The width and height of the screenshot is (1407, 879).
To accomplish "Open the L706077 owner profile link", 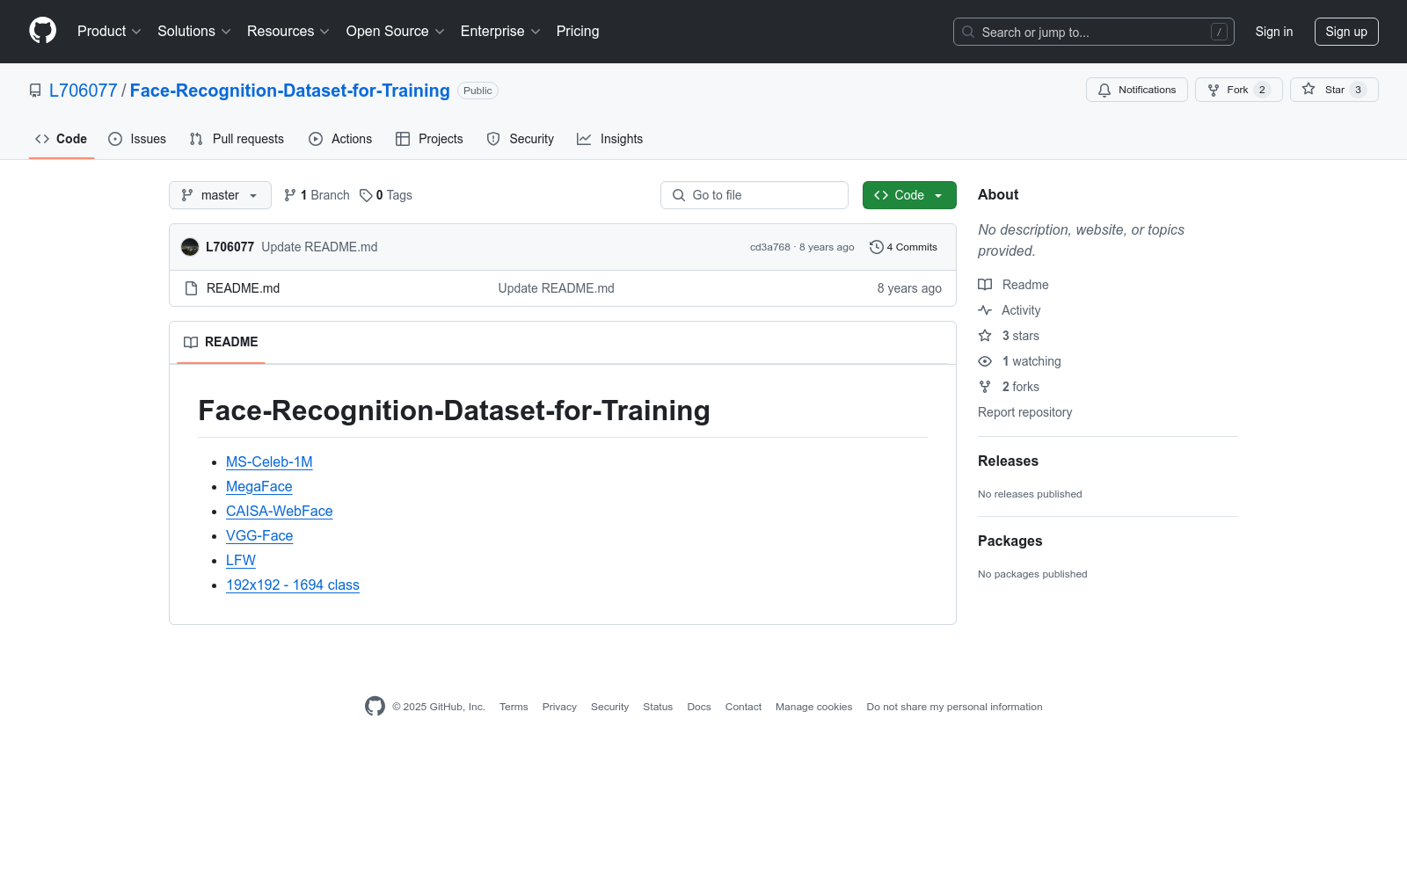I will pyautogui.click(x=84, y=91).
